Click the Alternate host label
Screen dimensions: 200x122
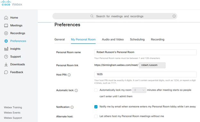coord(65,117)
